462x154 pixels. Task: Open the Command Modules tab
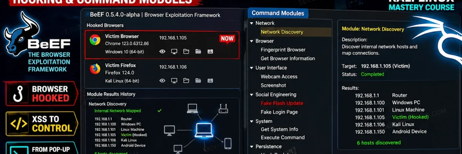tap(278, 13)
